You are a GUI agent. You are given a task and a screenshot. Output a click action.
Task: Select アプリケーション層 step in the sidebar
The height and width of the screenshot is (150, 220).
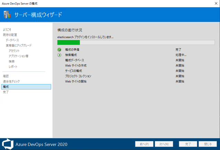tap(18, 56)
